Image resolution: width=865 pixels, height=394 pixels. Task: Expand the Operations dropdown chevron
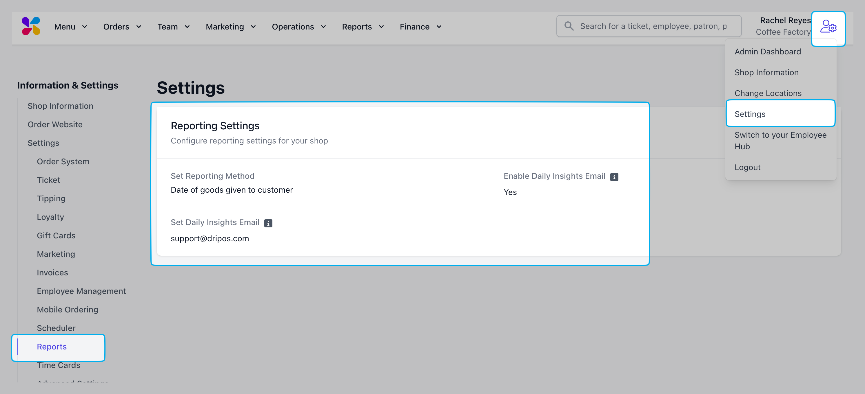[323, 27]
